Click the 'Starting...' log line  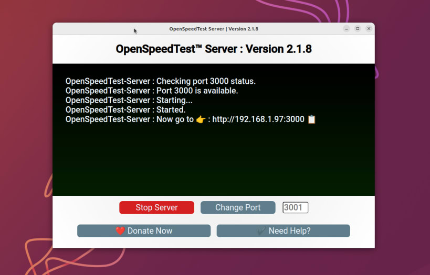click(129, 101)
